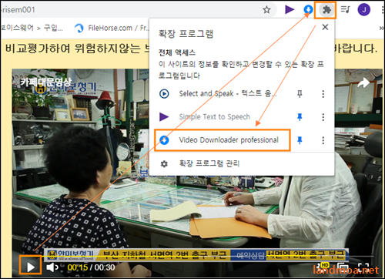
Task: Unpin the Simple Text to Speech extension
Action: click(x=300, y=117)
